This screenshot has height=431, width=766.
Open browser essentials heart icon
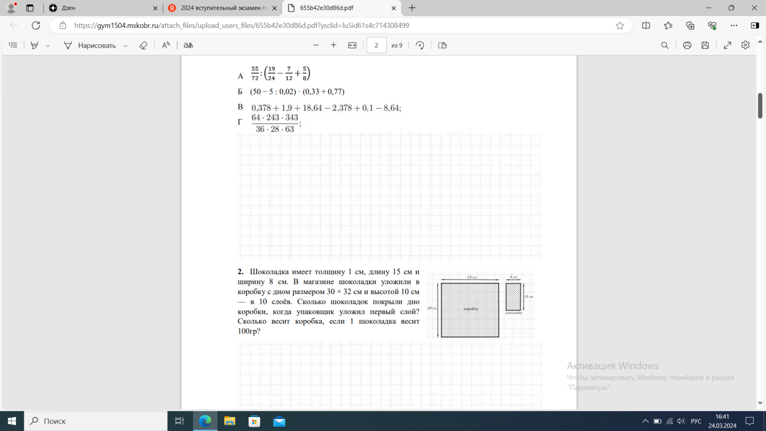coord(712,25)
